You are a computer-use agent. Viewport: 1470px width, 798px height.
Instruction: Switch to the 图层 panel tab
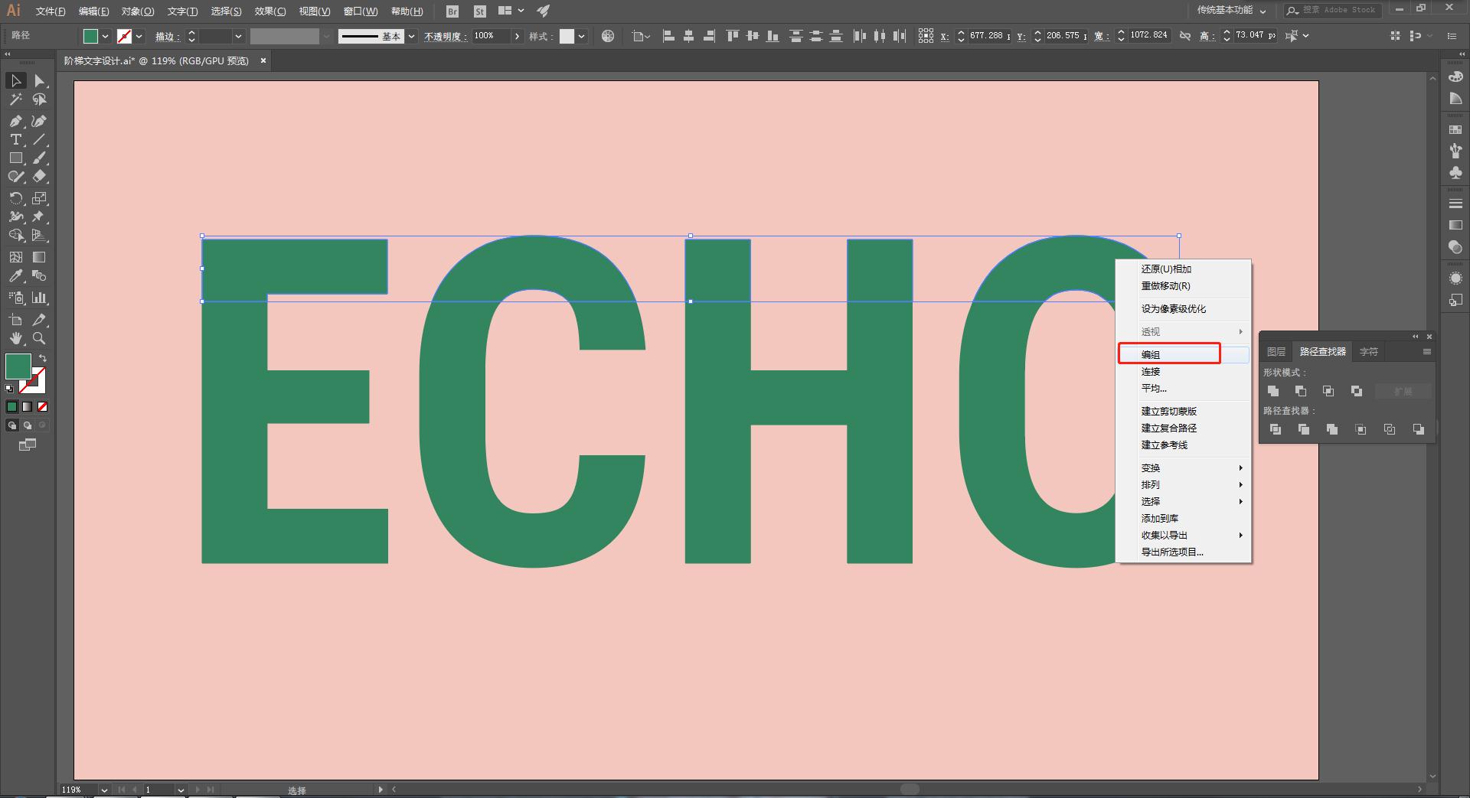tap(1276, 351)
